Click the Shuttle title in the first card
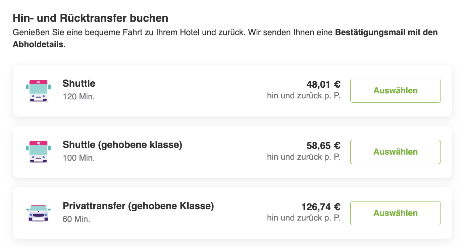 pyautogui.click(x=79, y=83)
